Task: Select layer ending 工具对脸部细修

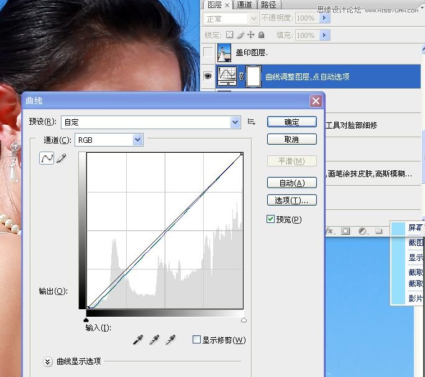Action: point(351,125)
